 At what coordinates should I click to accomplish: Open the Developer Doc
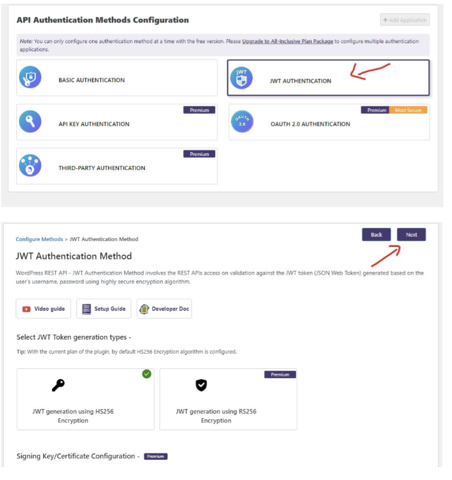(x=164, y=309)
